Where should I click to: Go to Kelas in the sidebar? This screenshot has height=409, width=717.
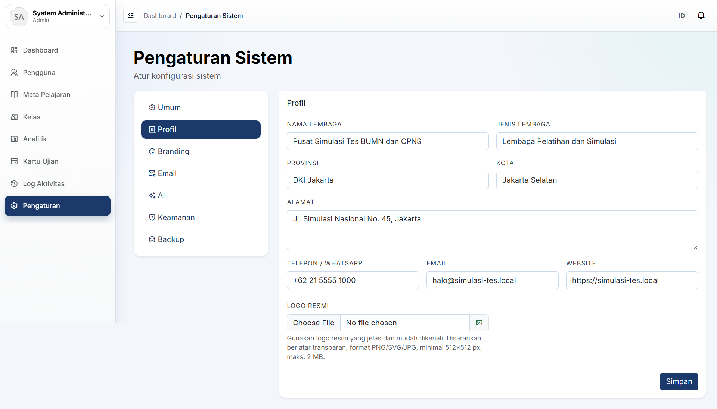[58, 117]
